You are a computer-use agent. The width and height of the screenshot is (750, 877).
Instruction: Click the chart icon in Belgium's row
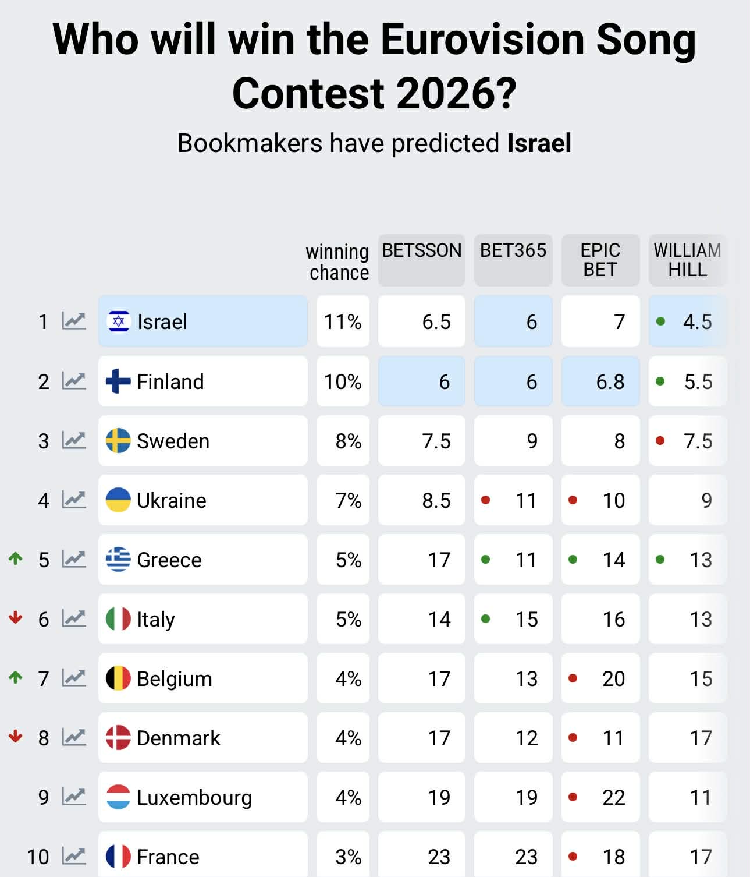(x=74, y=678)
